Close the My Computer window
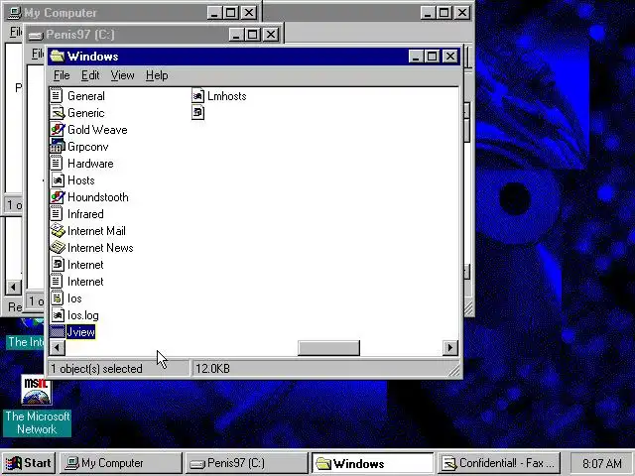 249,13
